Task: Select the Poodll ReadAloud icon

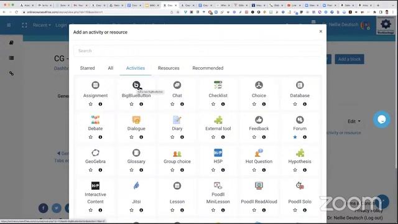Action: [259, 185]
